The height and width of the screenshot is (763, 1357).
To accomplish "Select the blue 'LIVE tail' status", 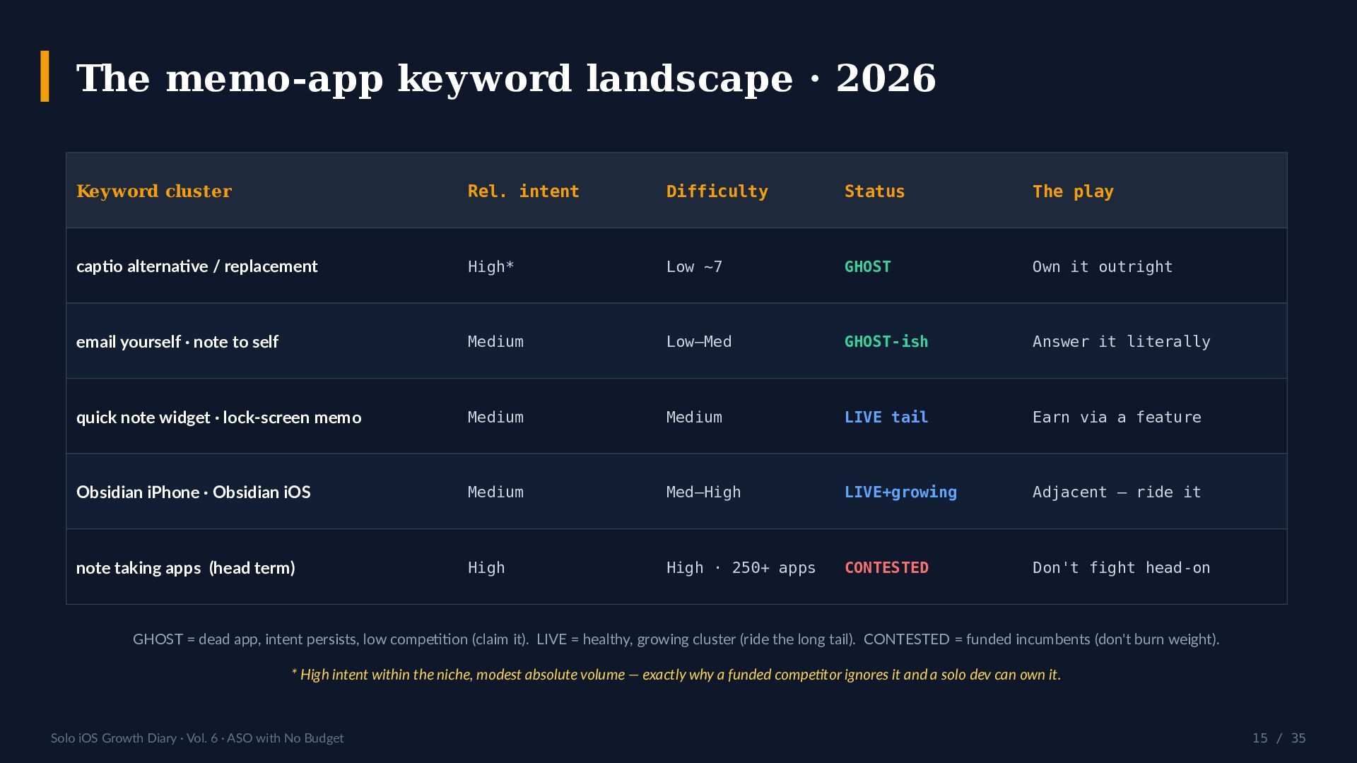I will (886, 418).
